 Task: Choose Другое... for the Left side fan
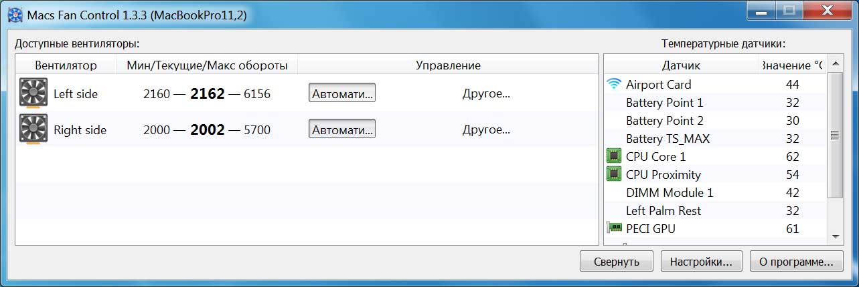click(486, 93)
